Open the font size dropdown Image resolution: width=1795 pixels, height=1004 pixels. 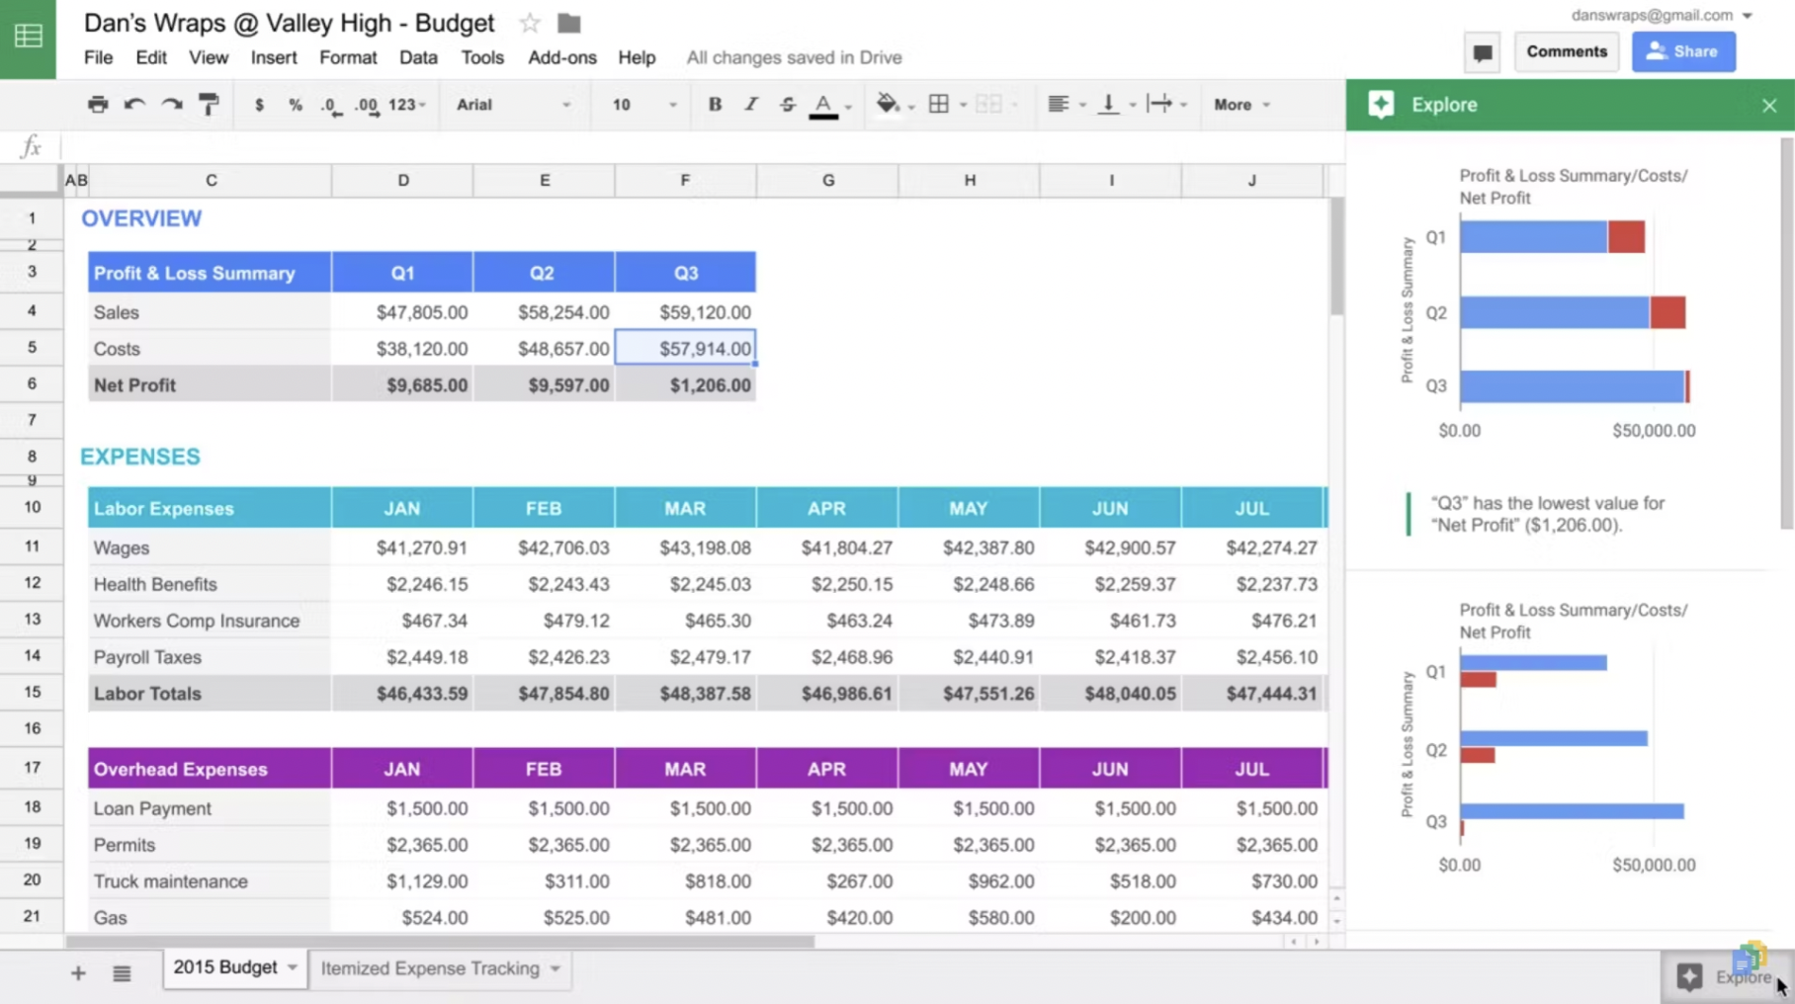coord(641,105)
